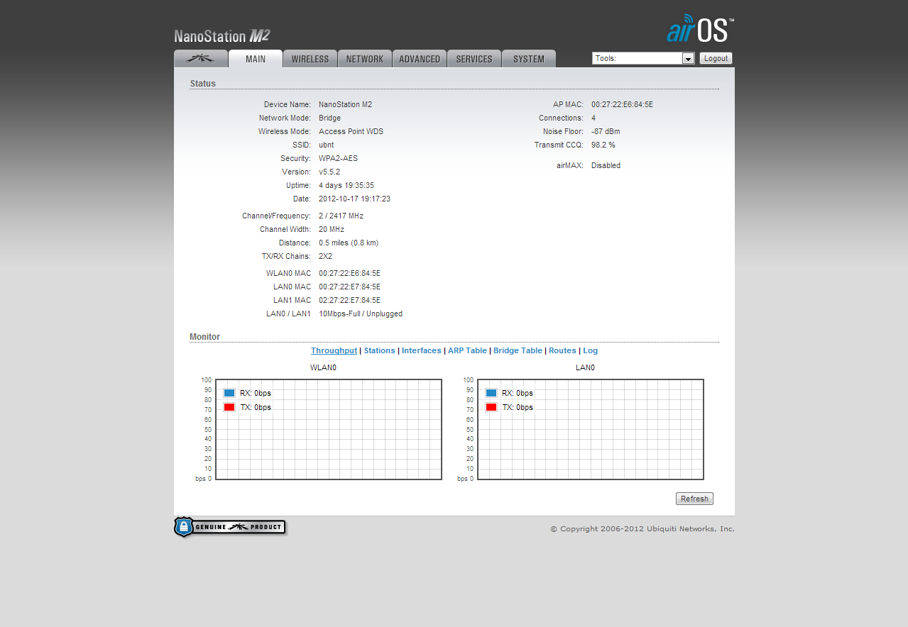The height and width of the screenshot is (627, 908).
Task: Click the NanoStation M2 header logo
Action: click(x=222, y=36)
